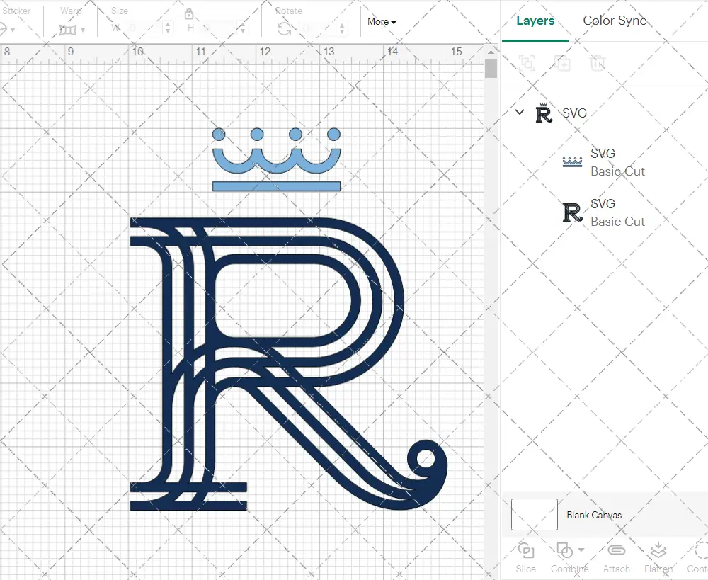This screenshot has width=708, height=580.
Task: Click the Rotate icon in toolbar
Action: [284, 28]
